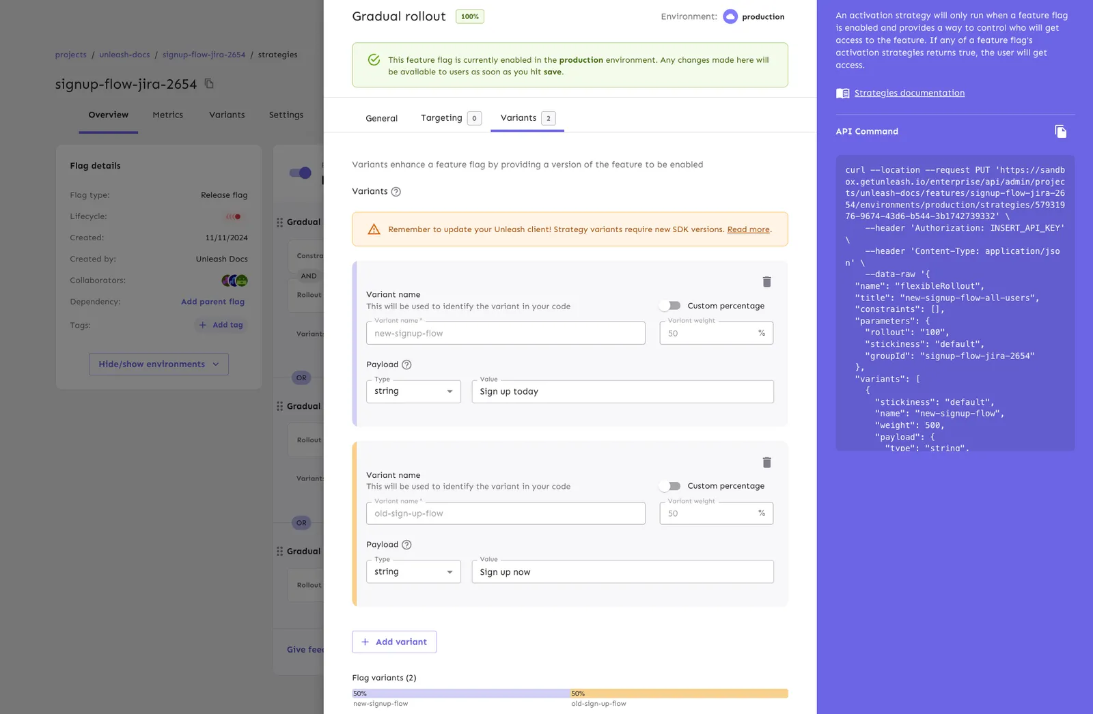Open payload Type dropdown for old-sign-up-flow
Image resolution: width=1093 pixels, height=714 pixels.
point(413,572)
